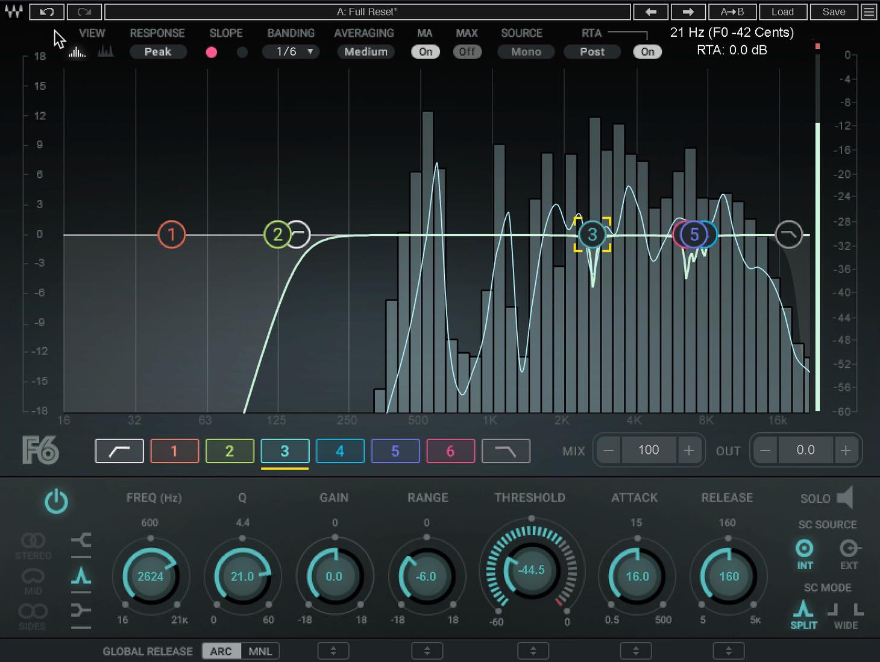The width and height of the screenshot is (880, 662).
Task: Save the current preset
Action: click(834, 11)
